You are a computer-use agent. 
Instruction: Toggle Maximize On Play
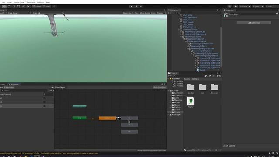pyautogui.click(x=131, y=13)
